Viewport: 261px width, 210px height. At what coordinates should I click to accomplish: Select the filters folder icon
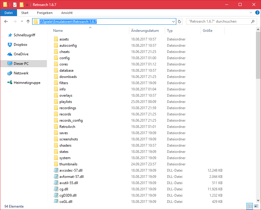point(56,83)
